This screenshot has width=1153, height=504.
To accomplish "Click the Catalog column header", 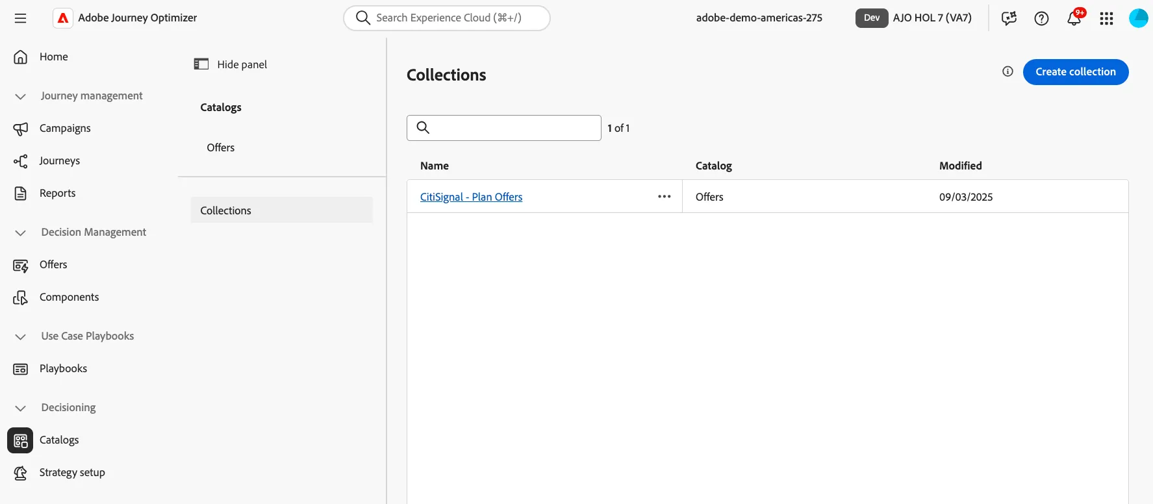I will pos(714,166).
